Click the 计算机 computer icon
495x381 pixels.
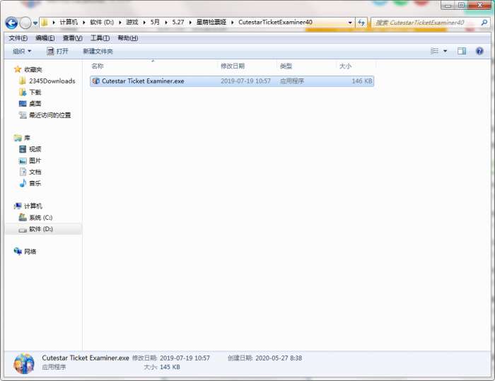click(18, 206)
